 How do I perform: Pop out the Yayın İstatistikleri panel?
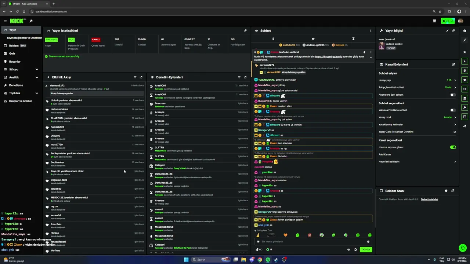coord(245,31)
